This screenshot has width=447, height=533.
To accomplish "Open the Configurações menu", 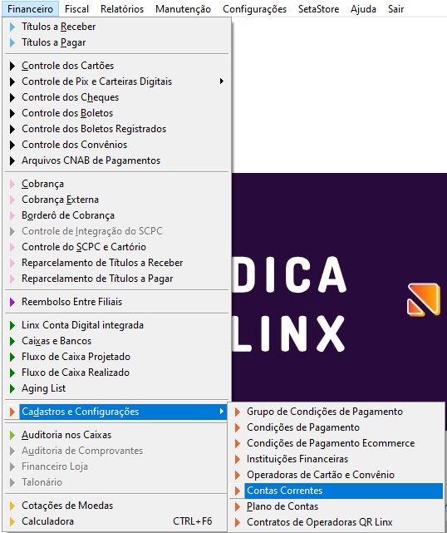I will 255,9.
